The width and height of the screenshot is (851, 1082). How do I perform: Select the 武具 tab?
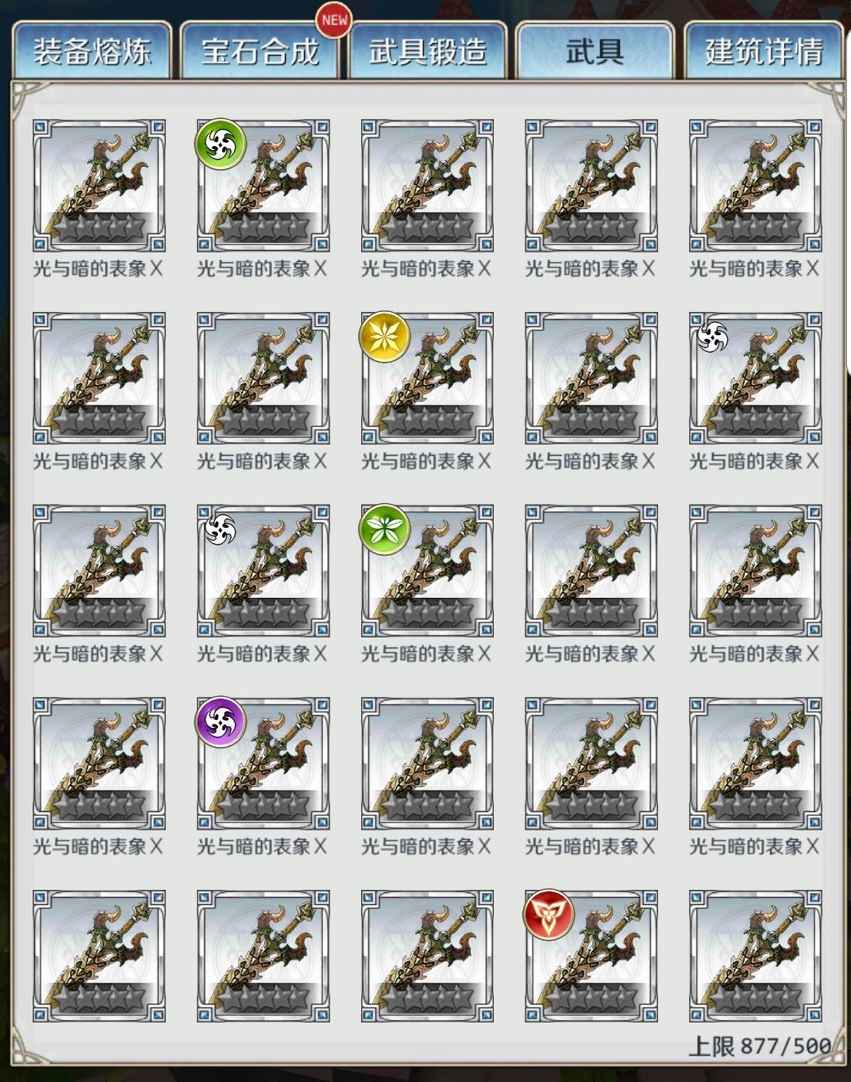point(595,50)
